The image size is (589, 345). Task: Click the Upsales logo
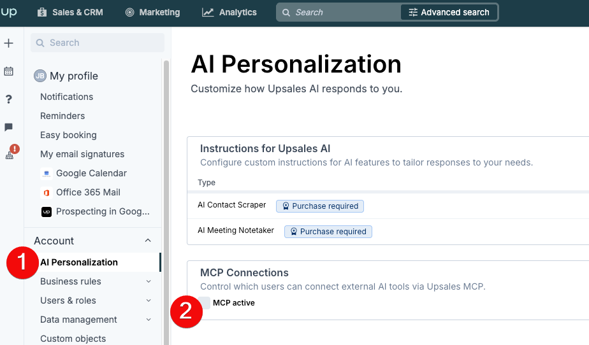(8, 12)
